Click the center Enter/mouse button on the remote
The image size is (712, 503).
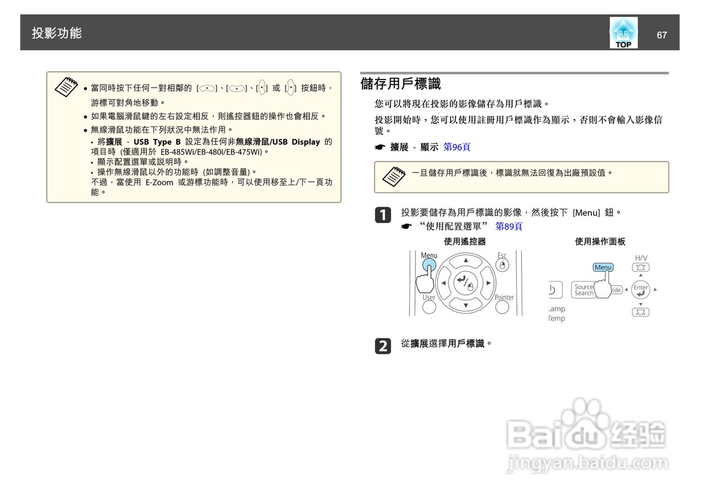pyautogui.click(x=466, y=283)
